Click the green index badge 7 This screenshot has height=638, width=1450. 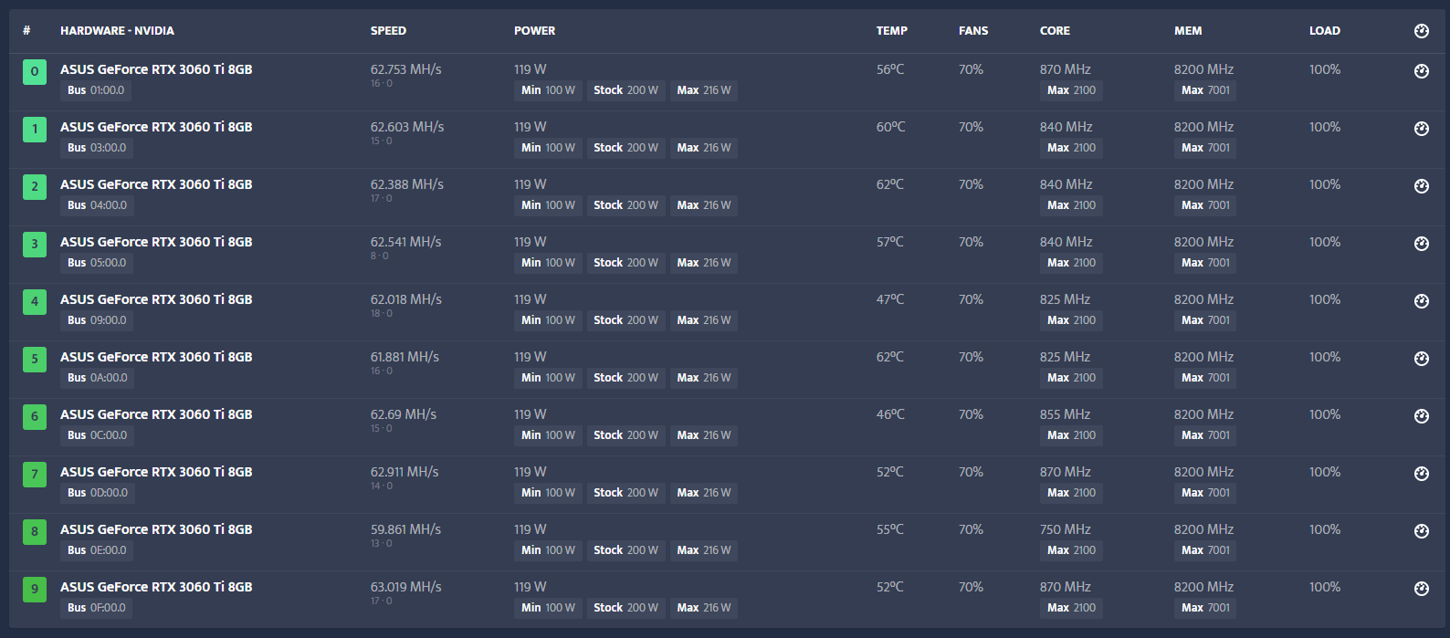point(35,474)
